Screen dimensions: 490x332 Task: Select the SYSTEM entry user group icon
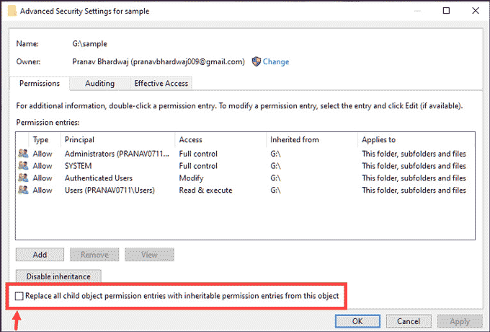coord(23,166)
